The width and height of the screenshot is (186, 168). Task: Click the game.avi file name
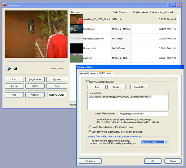[x=87, y=58]
